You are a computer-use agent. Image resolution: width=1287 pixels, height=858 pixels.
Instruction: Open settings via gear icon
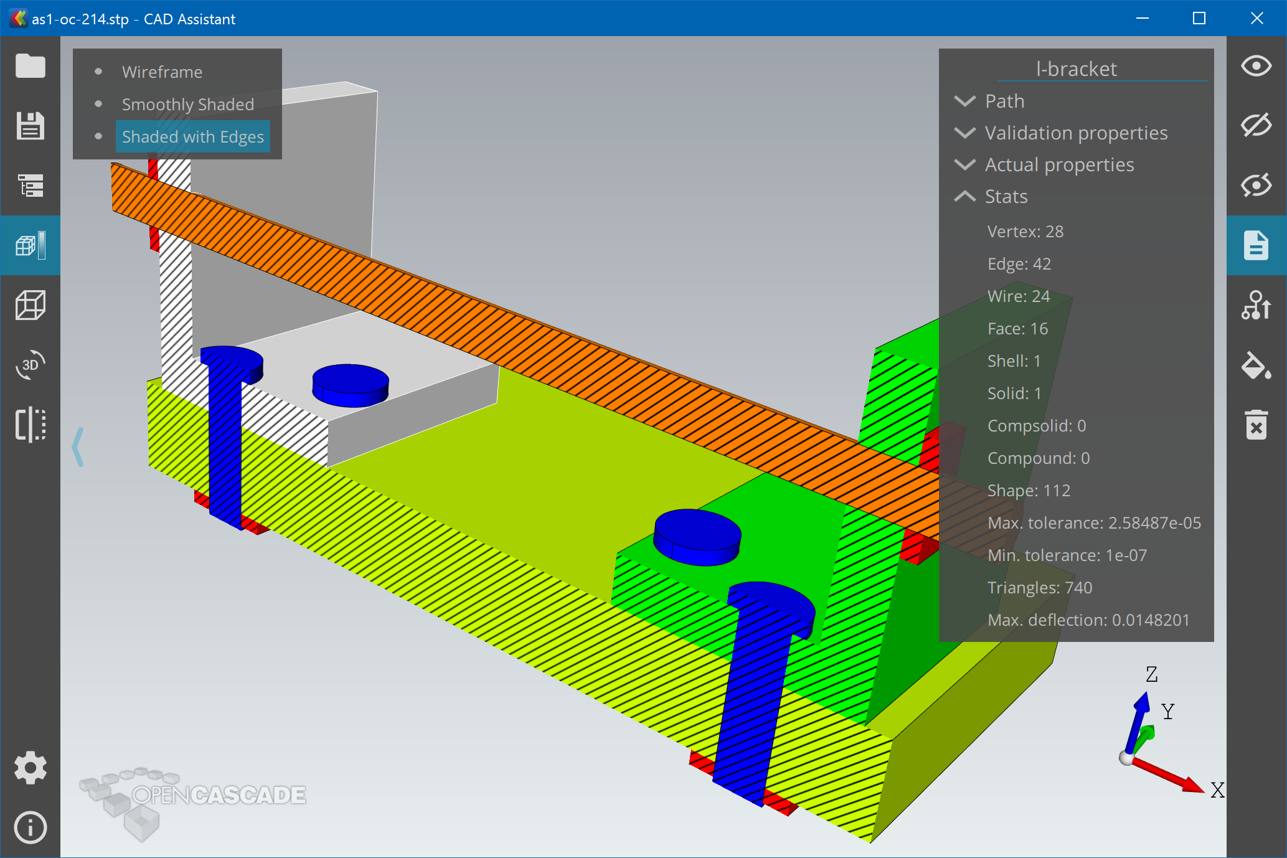[30, 768]
